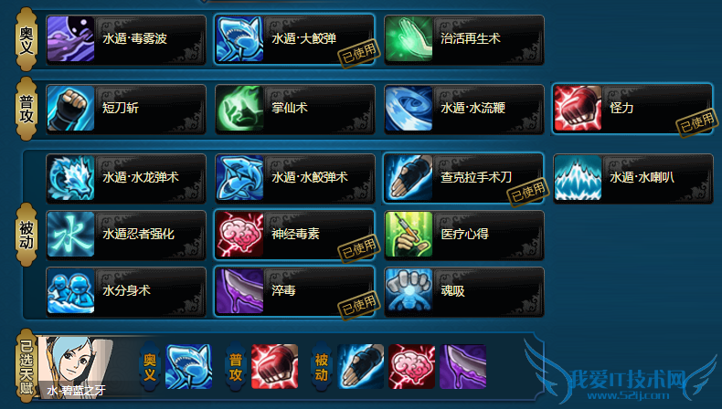
Task: Click the selected red fist in chosen talents
Action: click(x=275, y=367)
